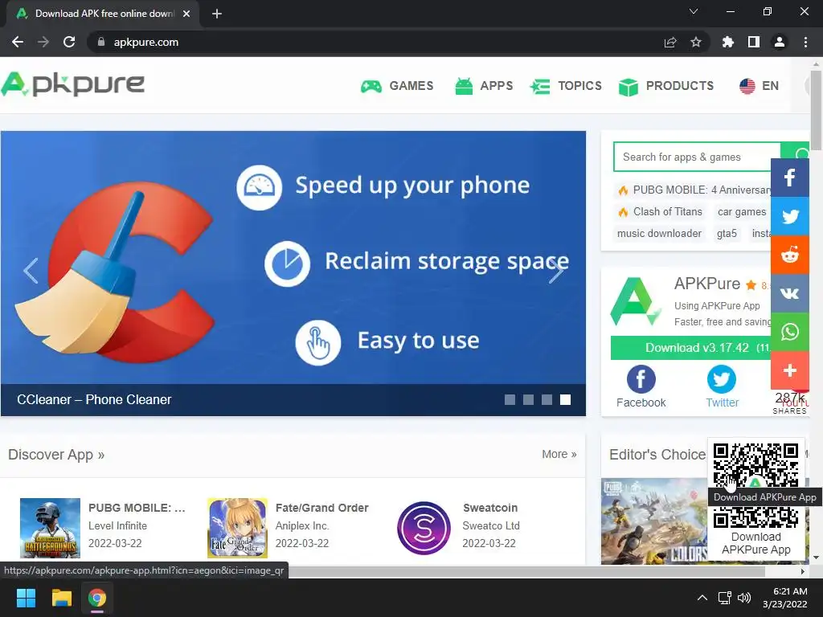
Task: Open File Explorer from the taskbar
Action: [61, 598]
